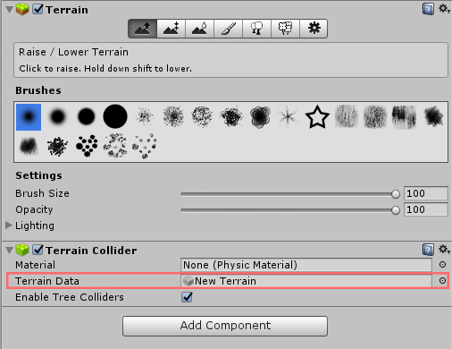
Task: Collapse the Terrain Collider component foldout
Action: click(x=9, y=250)
